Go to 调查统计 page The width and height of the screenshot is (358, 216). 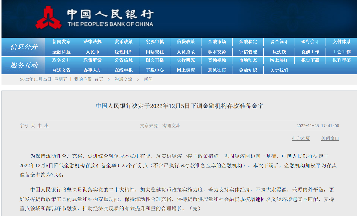(279, 42)
